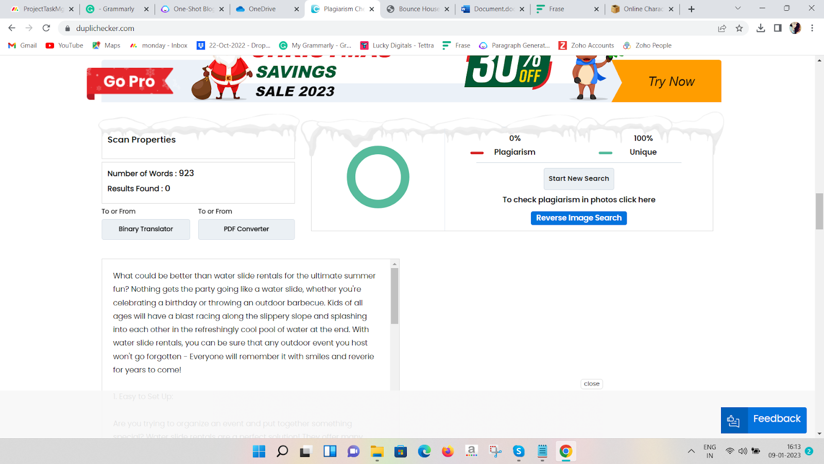
Task: Switch to the One-Shot Blog tab
Action: (x=193, y=9)
